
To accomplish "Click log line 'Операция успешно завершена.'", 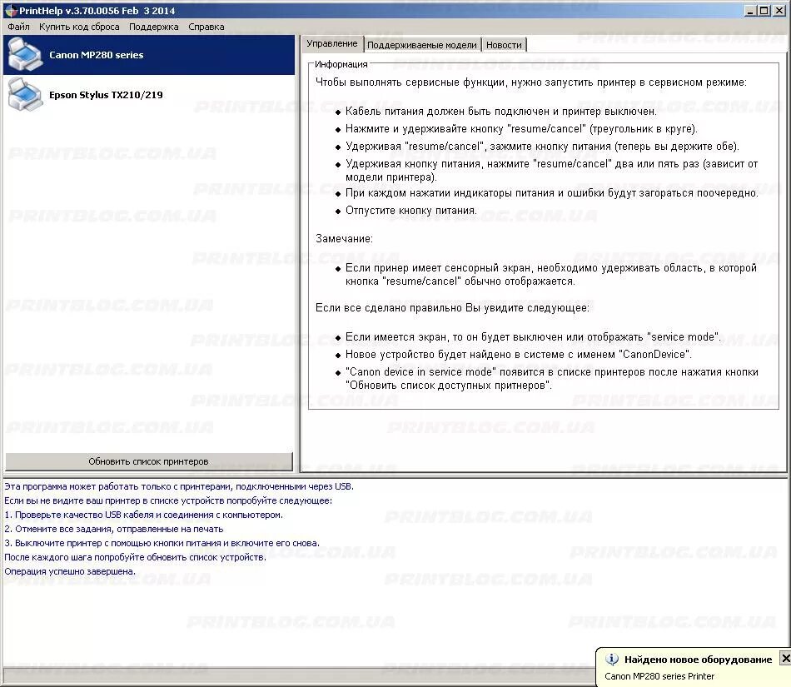I will (x=70, y=571).
